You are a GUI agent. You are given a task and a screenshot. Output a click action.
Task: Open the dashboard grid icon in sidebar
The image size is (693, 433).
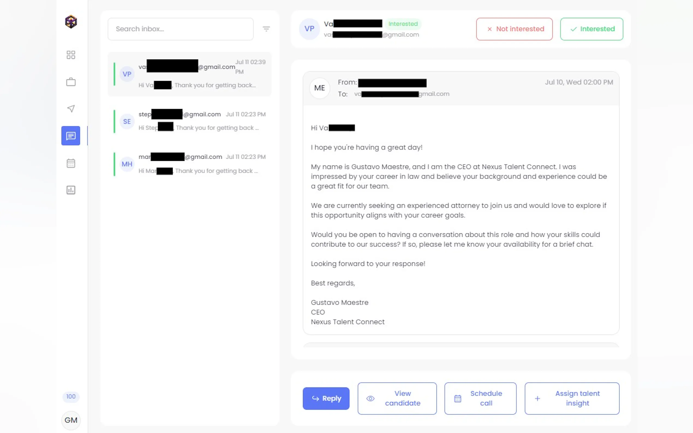71,55
